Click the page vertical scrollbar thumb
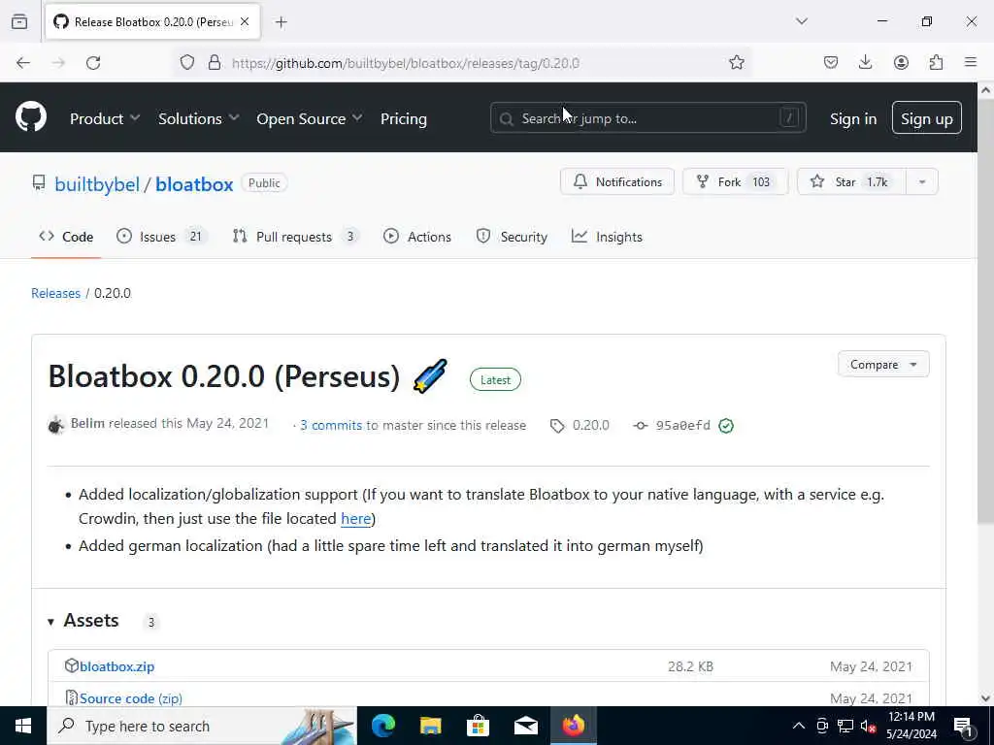994x745 pixels. click(985, 309)
